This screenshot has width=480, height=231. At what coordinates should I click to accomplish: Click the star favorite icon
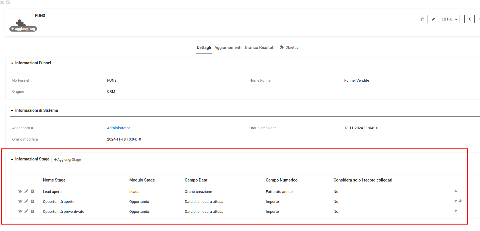(422, 19)
